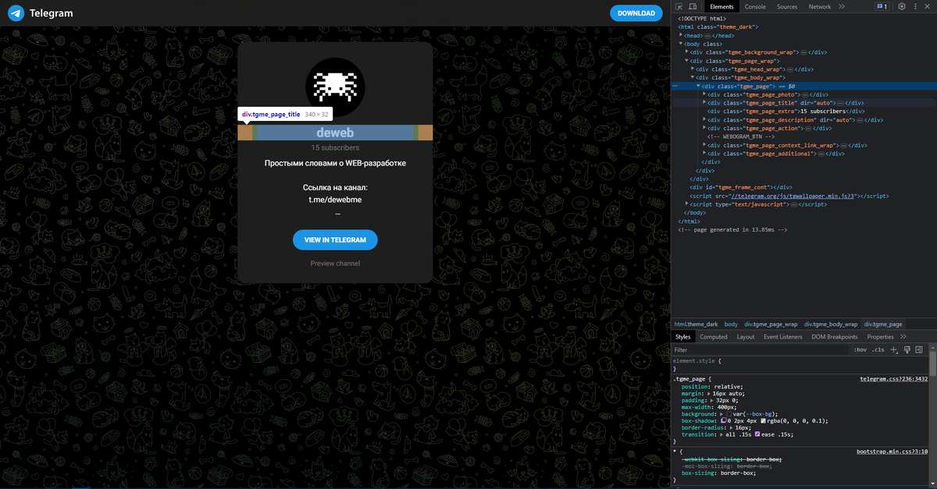937x489 pixels.
Task: Activate the inspect element picker icon
Action: pos(680,6)
